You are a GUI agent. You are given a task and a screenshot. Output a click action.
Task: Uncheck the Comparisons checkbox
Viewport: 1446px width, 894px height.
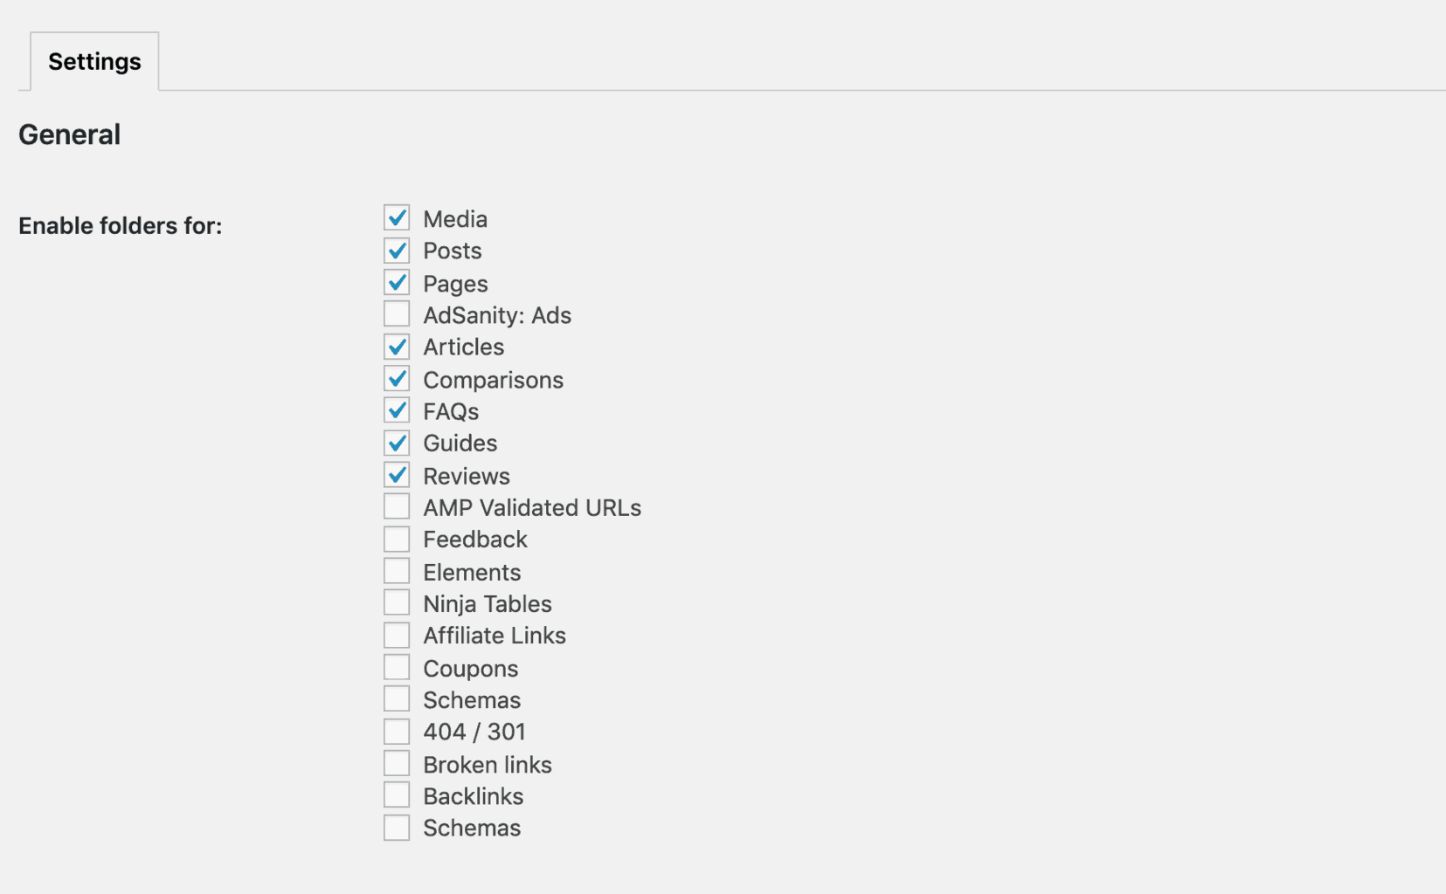[397, 379]
